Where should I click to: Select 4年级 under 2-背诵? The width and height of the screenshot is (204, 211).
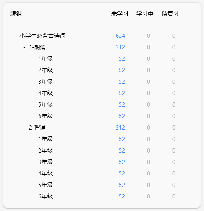tap(45, 174)
